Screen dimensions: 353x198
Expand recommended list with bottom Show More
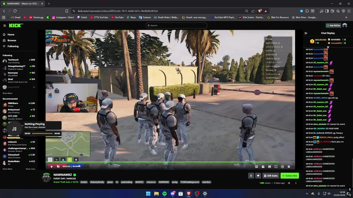(x=7, y=169)
